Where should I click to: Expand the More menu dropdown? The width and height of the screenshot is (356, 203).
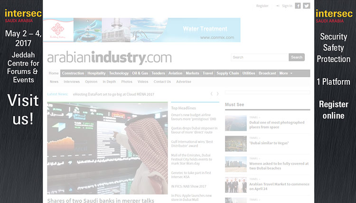click(x=286, y=73)
